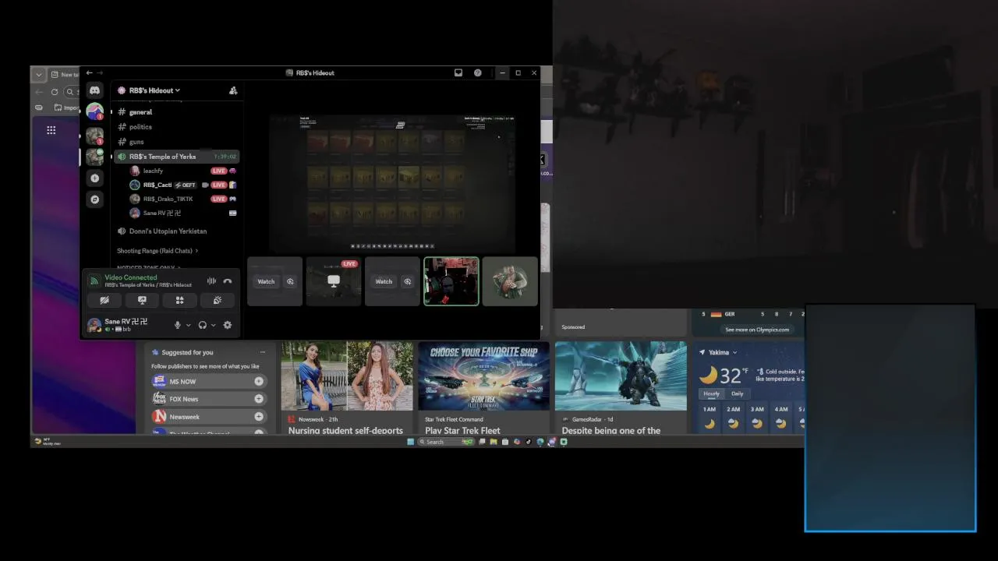
Task: Pop out the second Watch stream tile
Action: point(407,281)
